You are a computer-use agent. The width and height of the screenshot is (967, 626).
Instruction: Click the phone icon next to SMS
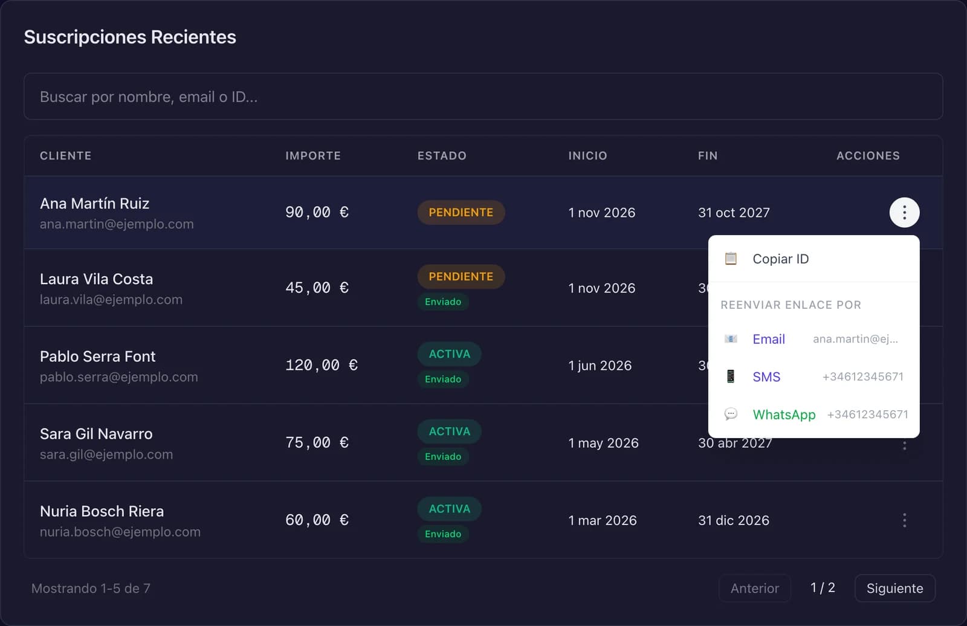731,376
